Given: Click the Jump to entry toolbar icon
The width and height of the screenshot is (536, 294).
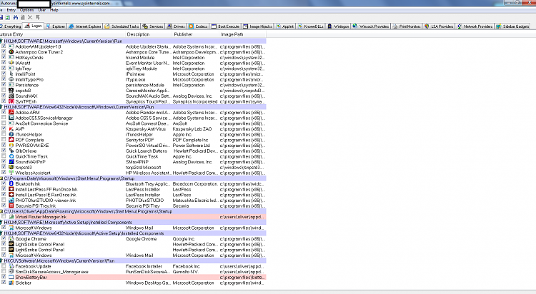Looking at the screenshot, I should 38,17.
